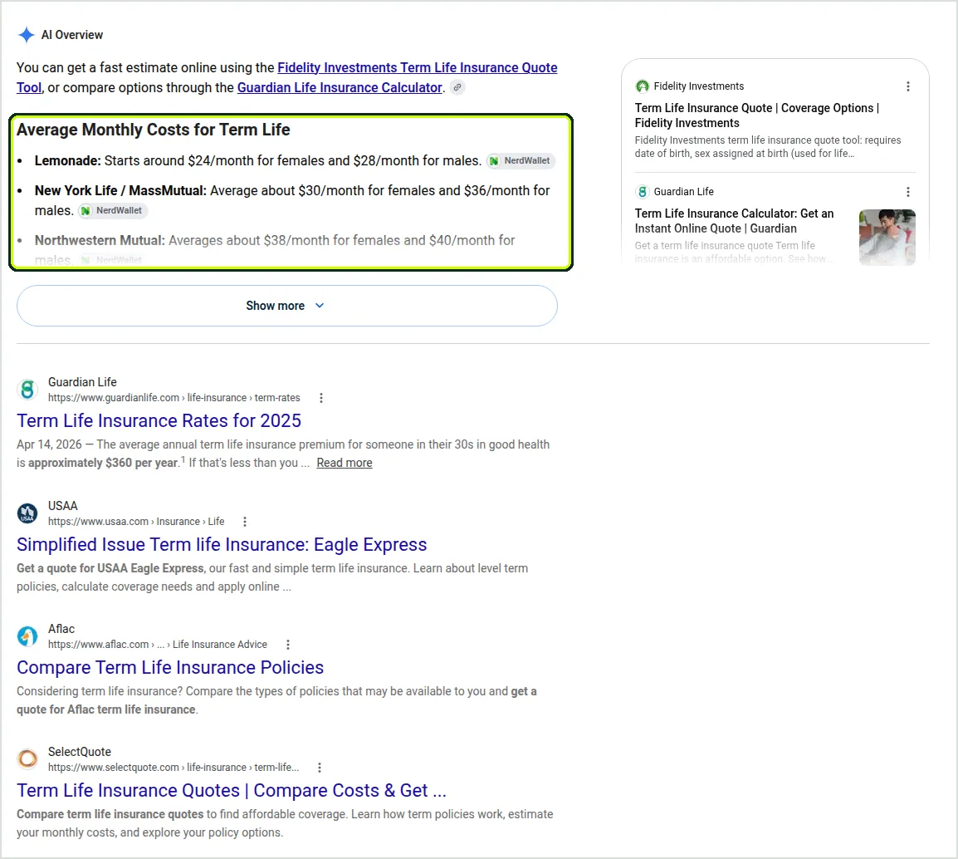
Task: Open Simplified Issue Term life Insurance: Eagle Express
Action: [x=222, y=544]
